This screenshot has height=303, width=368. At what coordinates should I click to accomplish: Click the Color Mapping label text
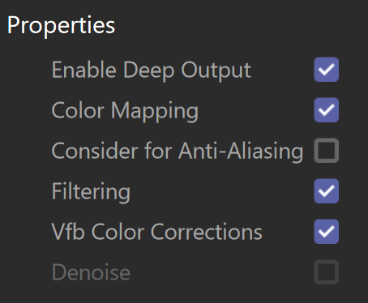[125, 111]
